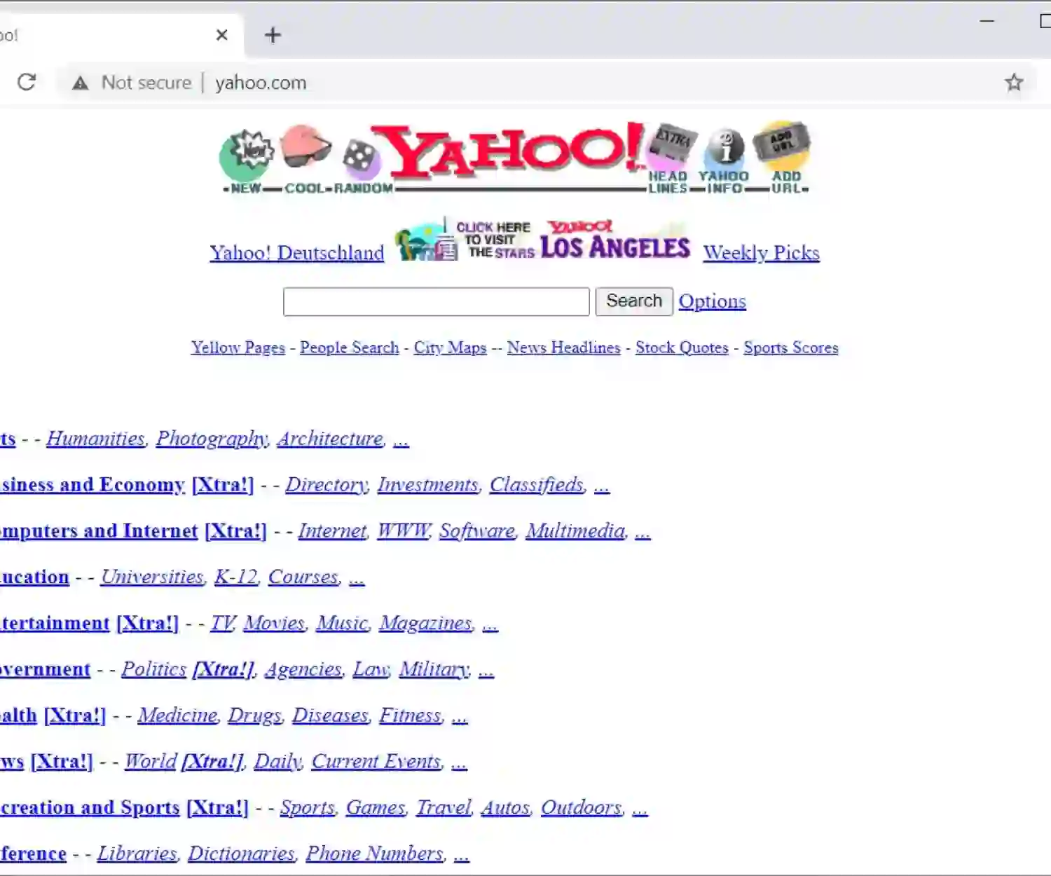
Task: Bookmark this page with the star icon
Action: coord(1014,83)
